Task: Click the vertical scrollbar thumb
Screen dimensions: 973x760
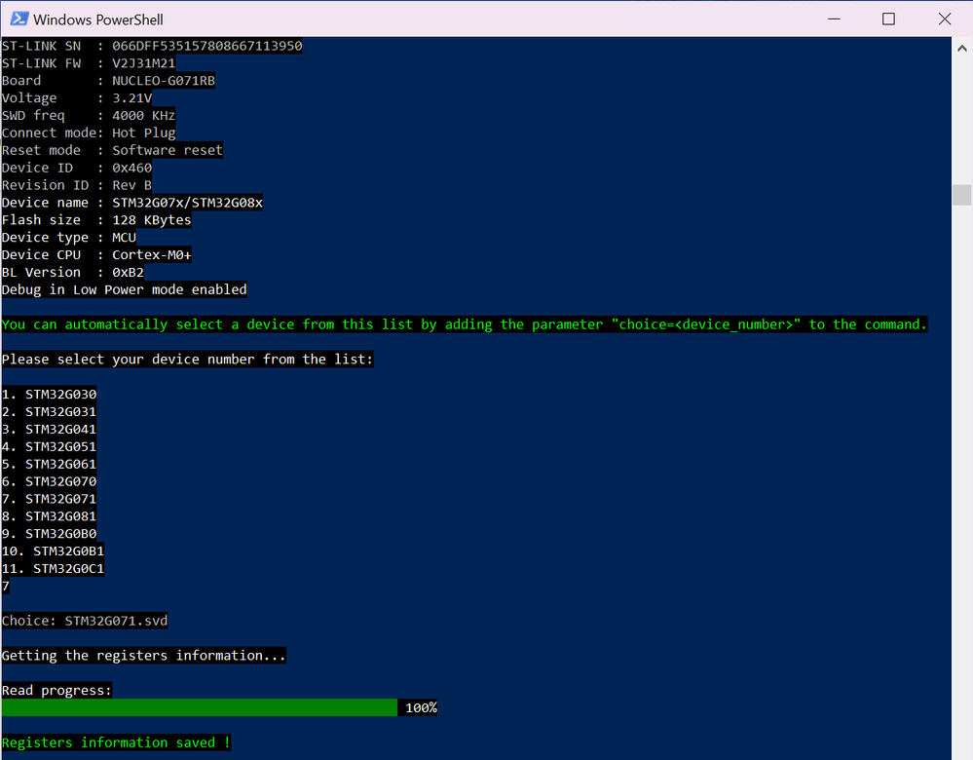Action: (x=962, y=194)
